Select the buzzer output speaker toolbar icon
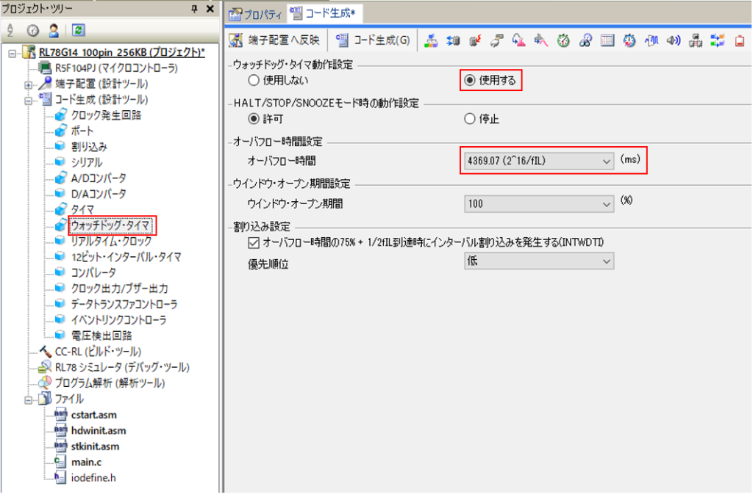 [x=673, y=40]
